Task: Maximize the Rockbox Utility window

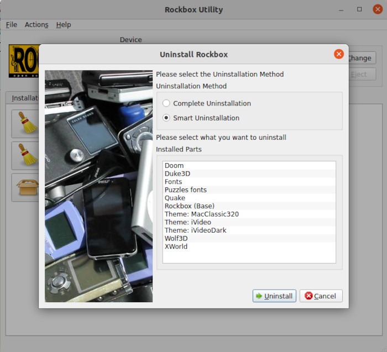Action: pyautogui.click(x=359, y=9)
